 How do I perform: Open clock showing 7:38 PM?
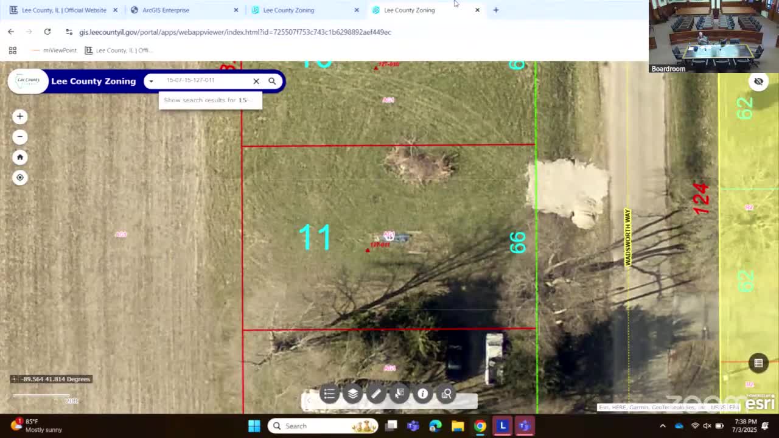[746, 425]
